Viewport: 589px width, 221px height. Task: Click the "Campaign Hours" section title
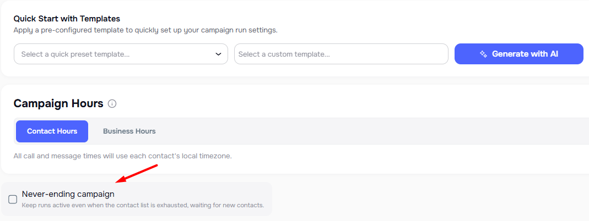[58, 103]
